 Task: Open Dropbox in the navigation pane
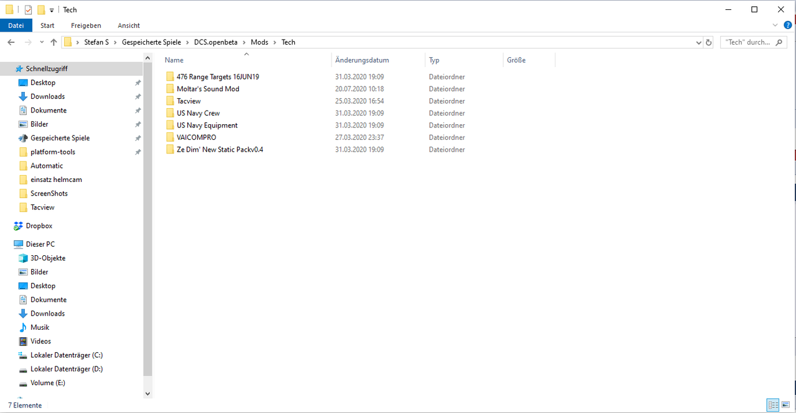pyautogui.click(x=39, y=226)
